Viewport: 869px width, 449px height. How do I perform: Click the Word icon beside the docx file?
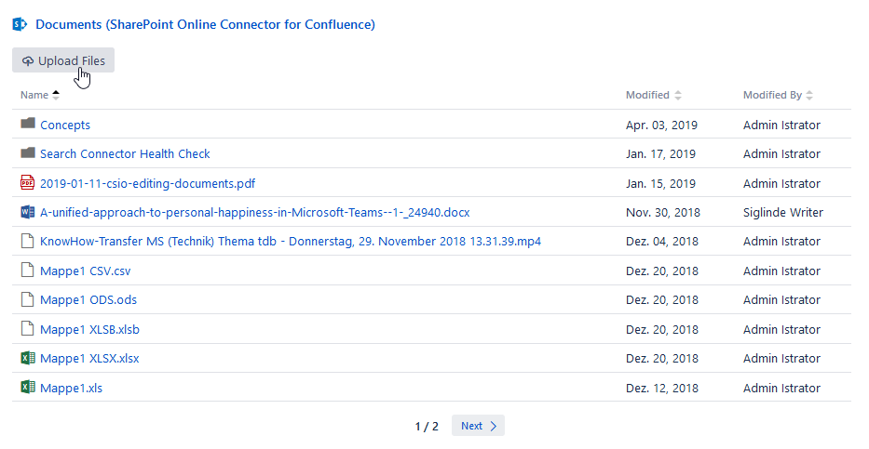coord(27,212)
